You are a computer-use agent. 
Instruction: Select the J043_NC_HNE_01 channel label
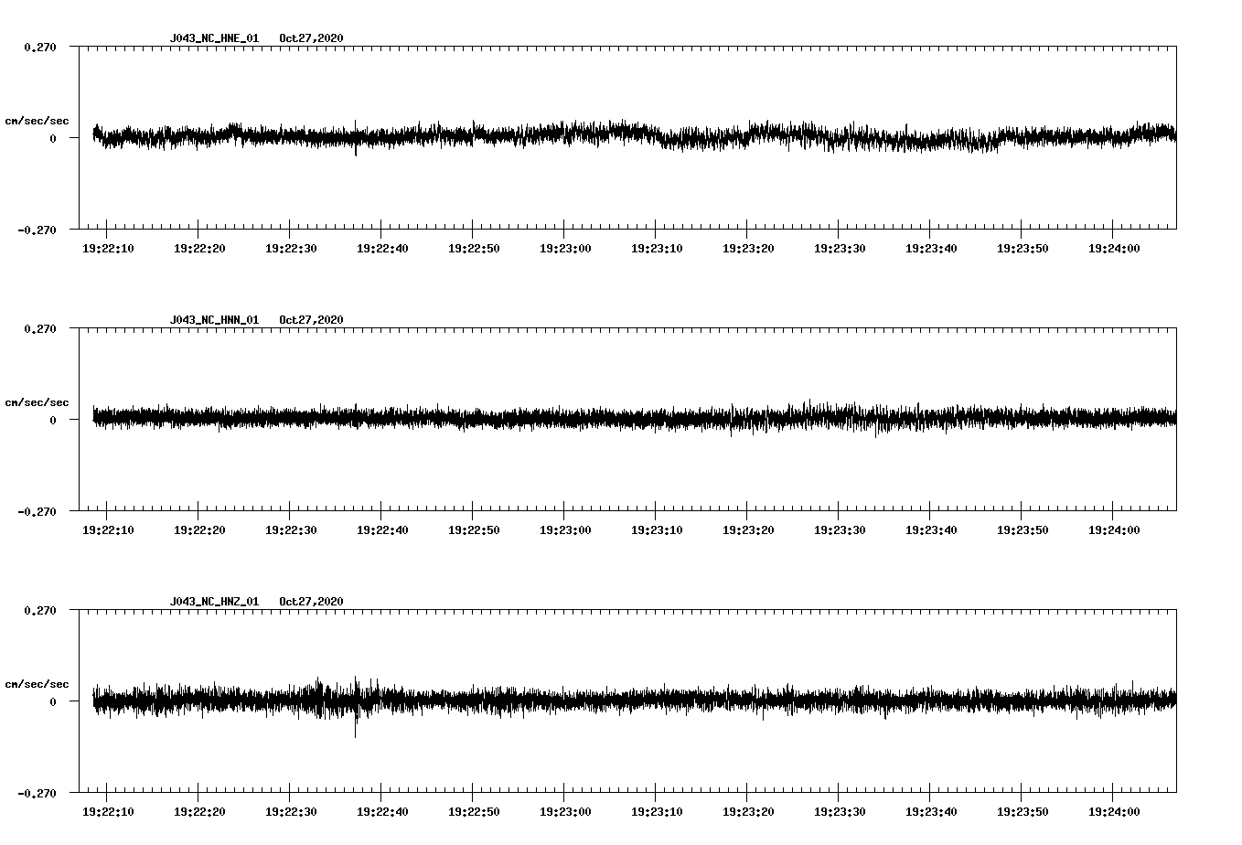213,39
